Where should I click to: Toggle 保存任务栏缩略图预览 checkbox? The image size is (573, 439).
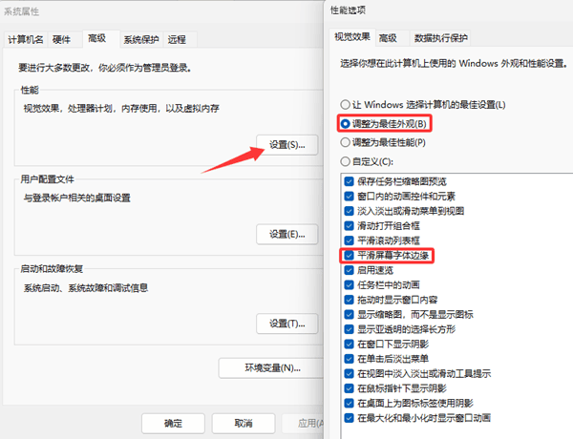(x=349, y=181)
